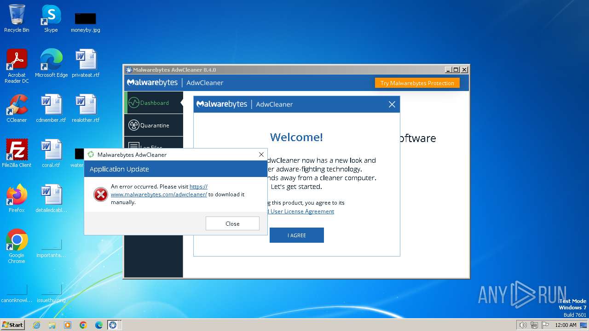Select the FileZilla Client shortcut
The width and height of the screenshot is (589, 331).
pyautogui.click(x=17, y=154)
